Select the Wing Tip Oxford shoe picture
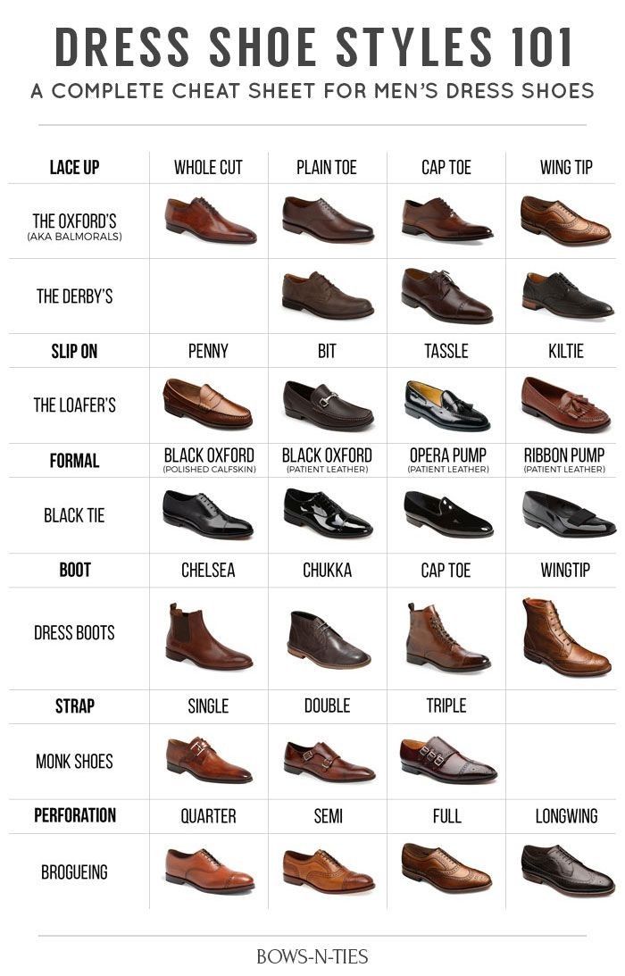 pyautogui.click(x=565, y=221)
